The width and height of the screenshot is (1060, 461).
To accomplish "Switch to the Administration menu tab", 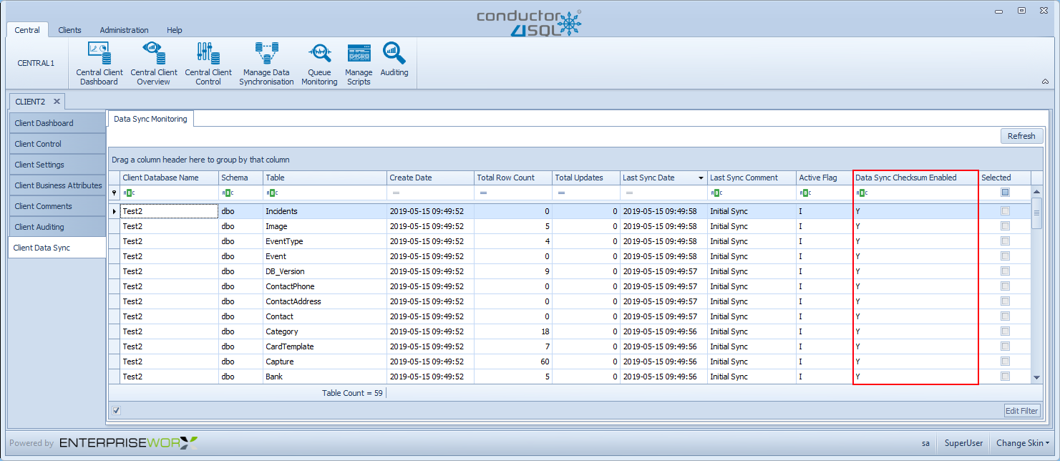I will pos(124,30).
